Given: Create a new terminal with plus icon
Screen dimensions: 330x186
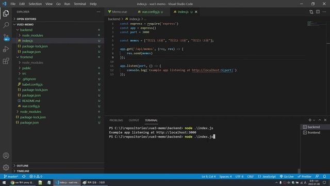Looking at the screenshot, I should (x=309, y=120).
